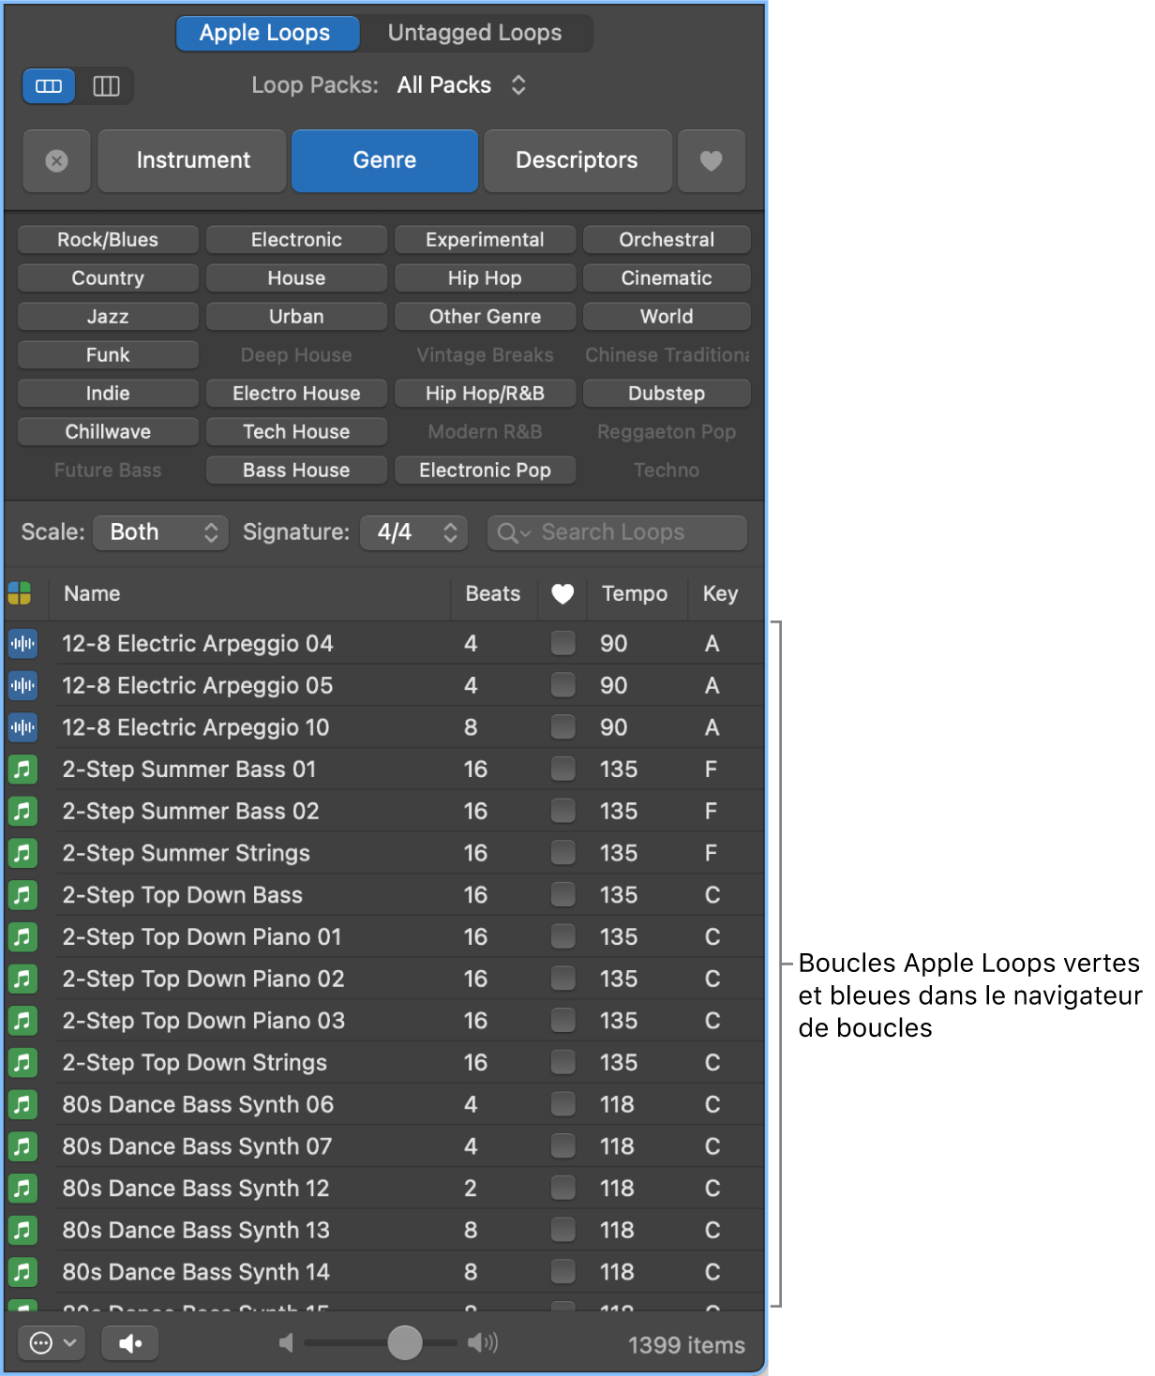Image resolution: width=1155 pixels, height=1376 pixels.
Task: Click green MIDI icon of 2-Step Top Down Strings
Action: coord(22,1062)
